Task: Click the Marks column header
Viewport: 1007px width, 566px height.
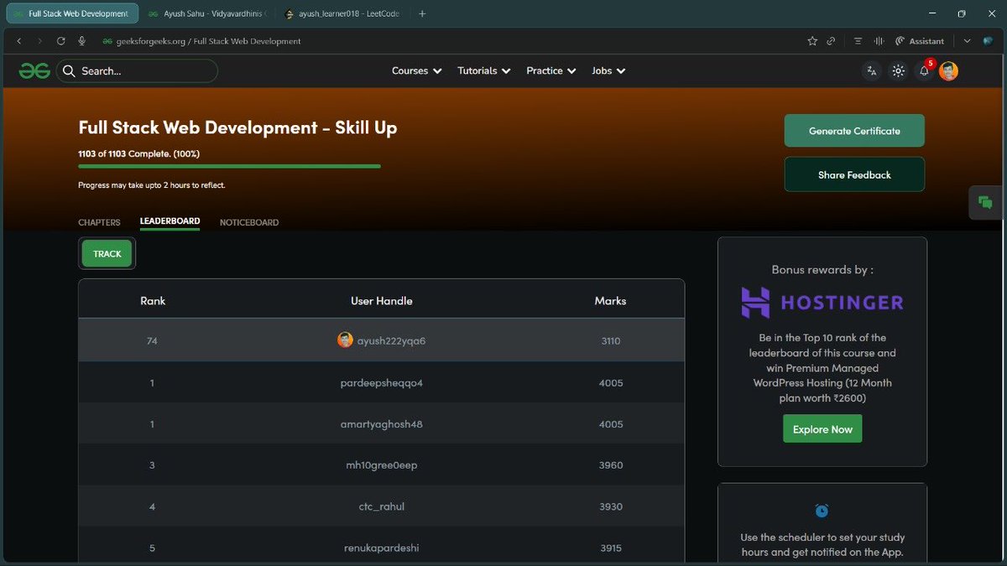Action: 610,300
